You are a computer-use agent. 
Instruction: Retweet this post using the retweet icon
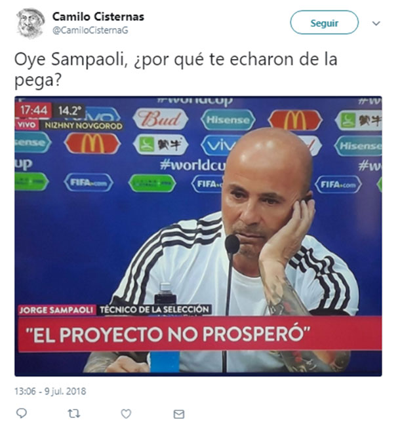pyautogui.click(x=74, y=413)
